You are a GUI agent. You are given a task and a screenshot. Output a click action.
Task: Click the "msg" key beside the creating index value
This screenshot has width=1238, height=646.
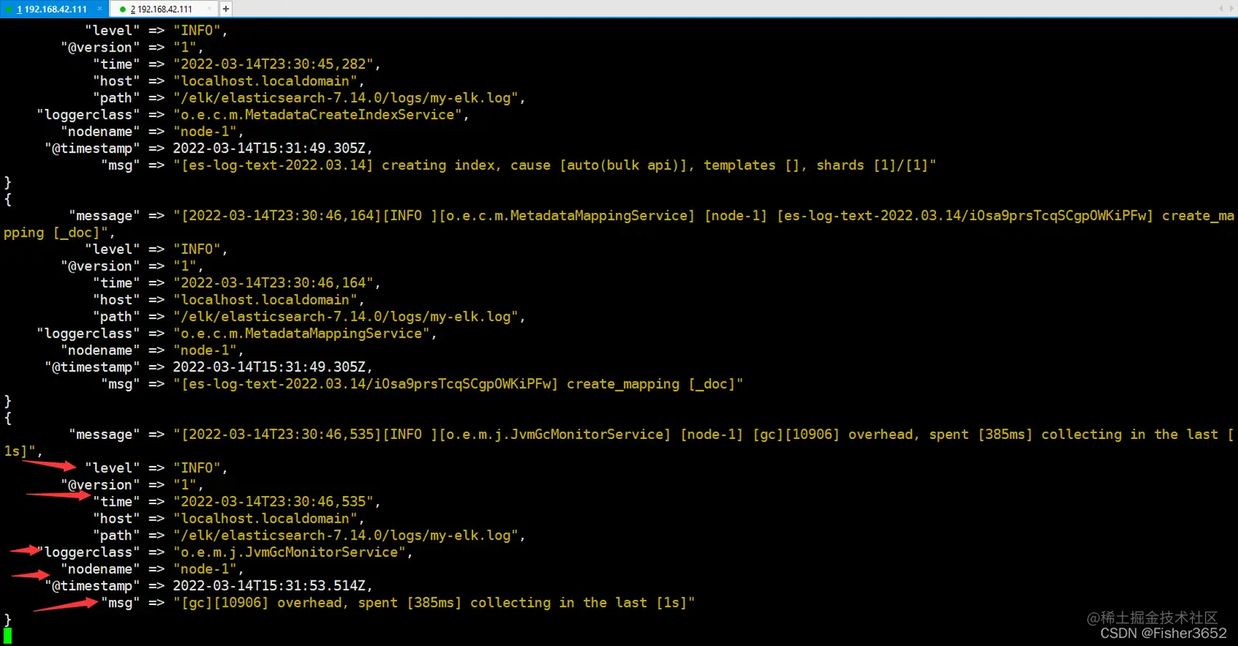120,165
